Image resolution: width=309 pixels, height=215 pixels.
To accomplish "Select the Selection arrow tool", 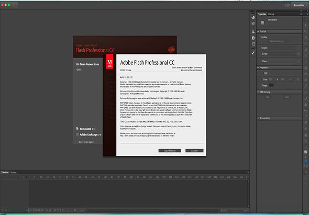I will (306, 20).
